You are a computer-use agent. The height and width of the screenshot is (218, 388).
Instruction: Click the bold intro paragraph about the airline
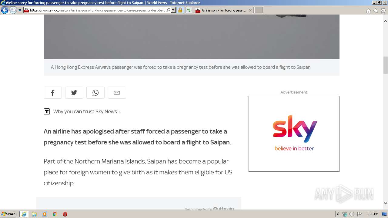pos(137,137)
